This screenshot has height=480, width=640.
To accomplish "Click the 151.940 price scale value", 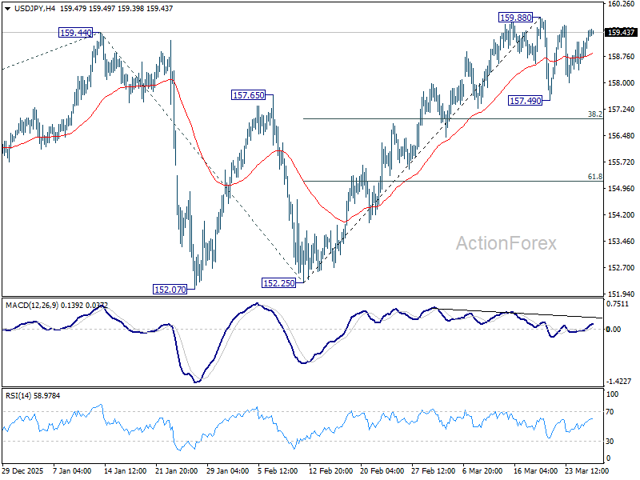I will [x=622, y=294].
